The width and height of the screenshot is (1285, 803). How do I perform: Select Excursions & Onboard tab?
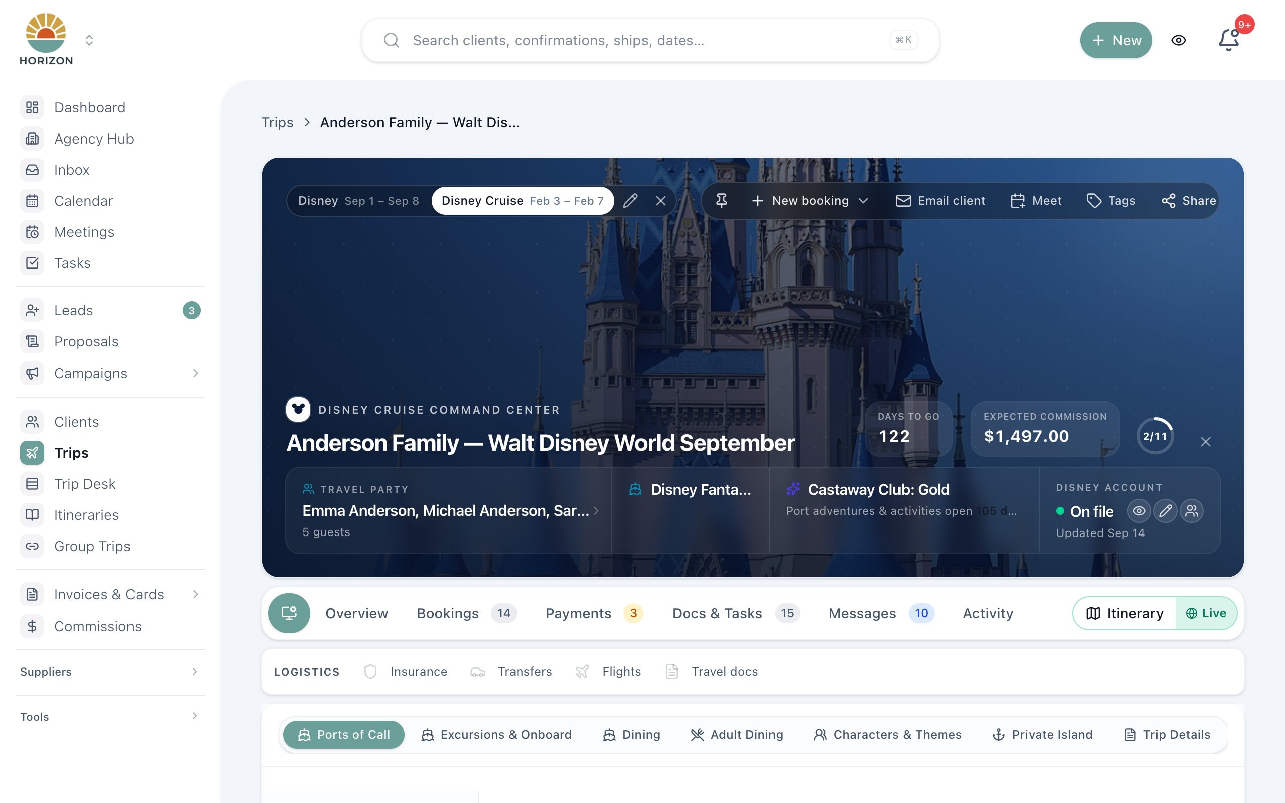click(496, 734)
